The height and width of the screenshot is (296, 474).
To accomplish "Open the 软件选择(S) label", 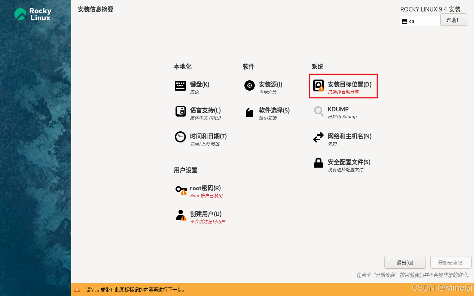I will click(x=274, y=110).
